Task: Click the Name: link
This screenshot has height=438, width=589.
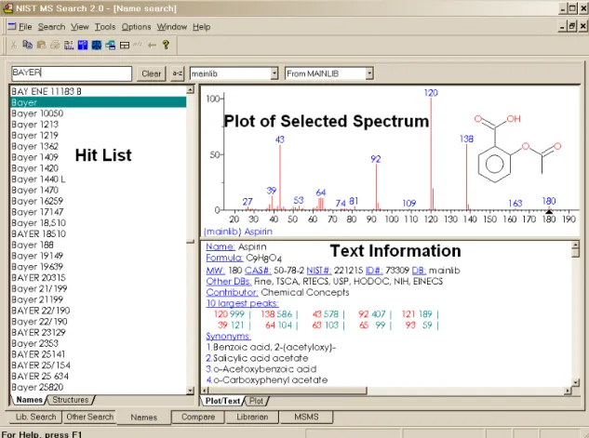Action: click(x=221, y=247)
